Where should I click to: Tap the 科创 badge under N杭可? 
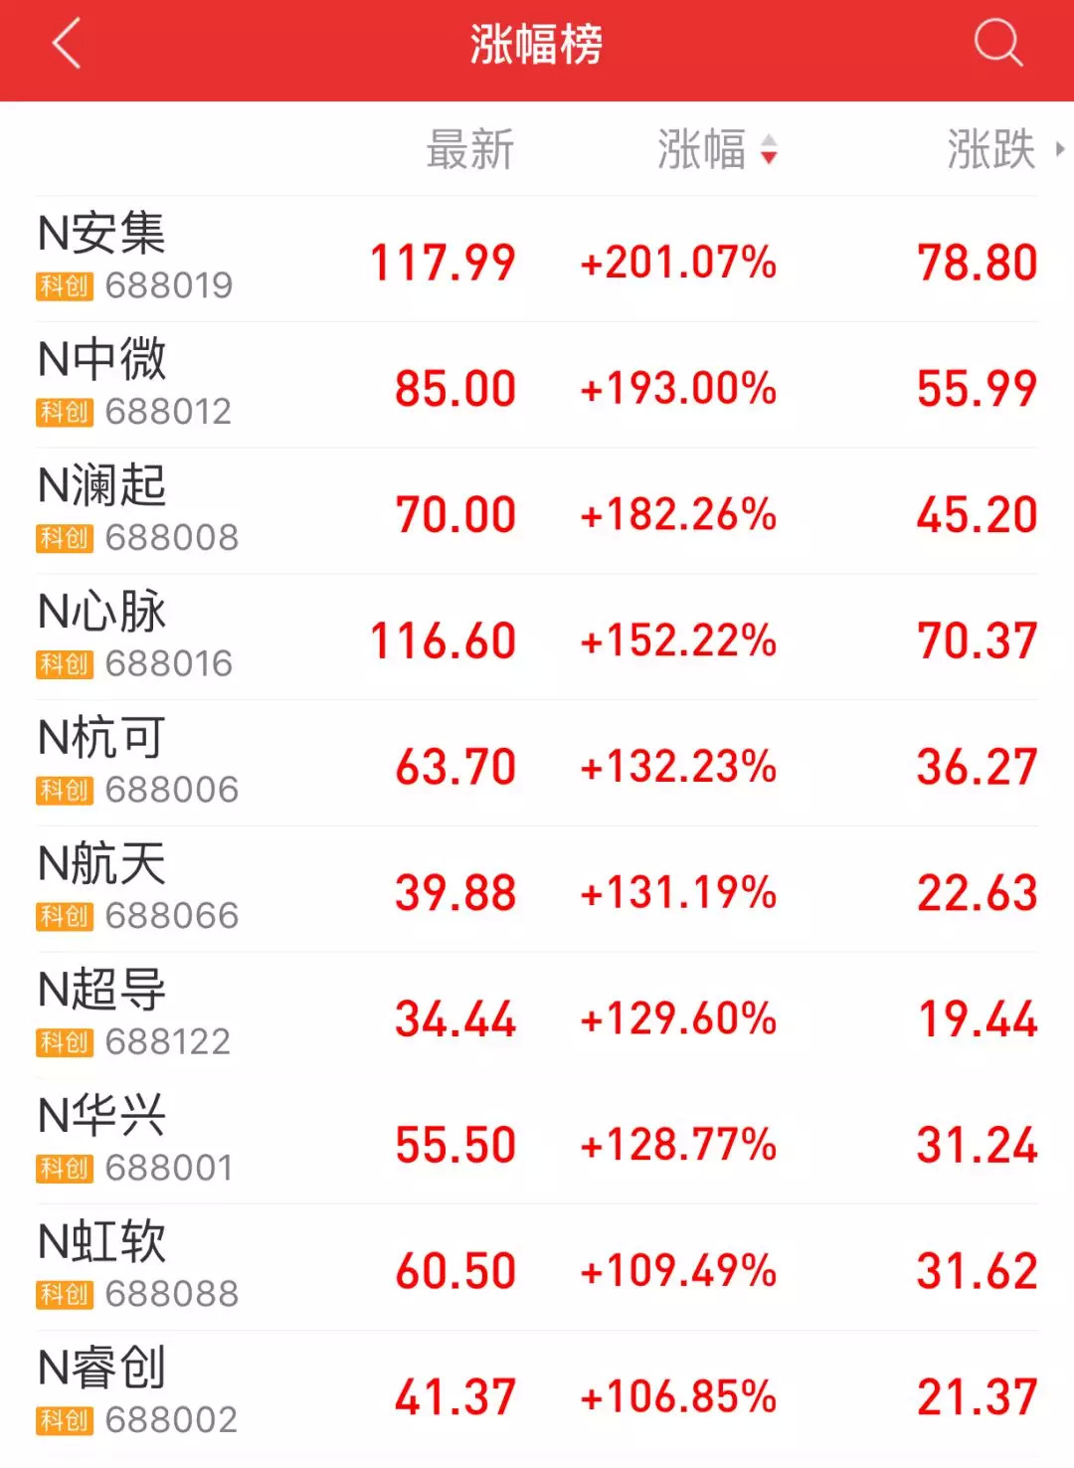65,791
